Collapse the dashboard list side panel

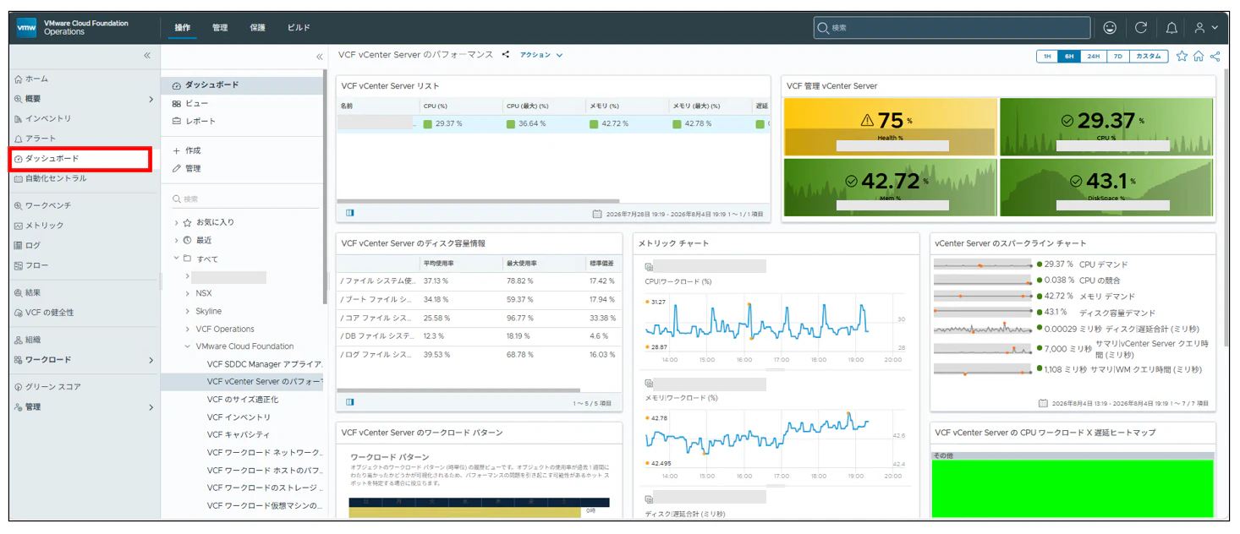(319, 57)
